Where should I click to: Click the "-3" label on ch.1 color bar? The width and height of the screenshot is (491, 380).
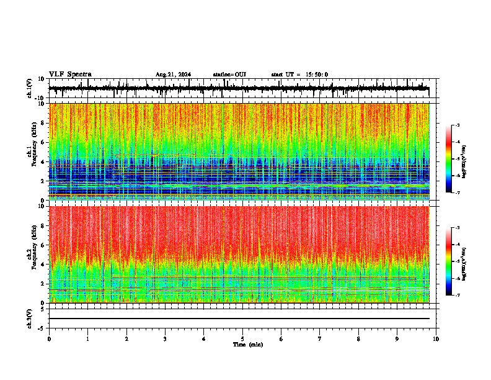(x=458, y=125)
